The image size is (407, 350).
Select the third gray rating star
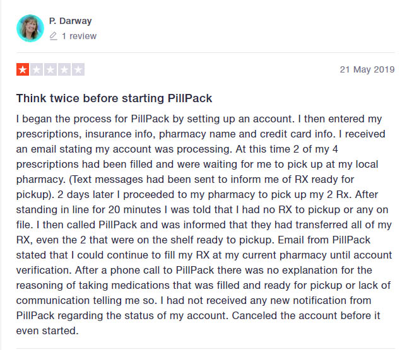pyautogui.click(x=50, y=69)
